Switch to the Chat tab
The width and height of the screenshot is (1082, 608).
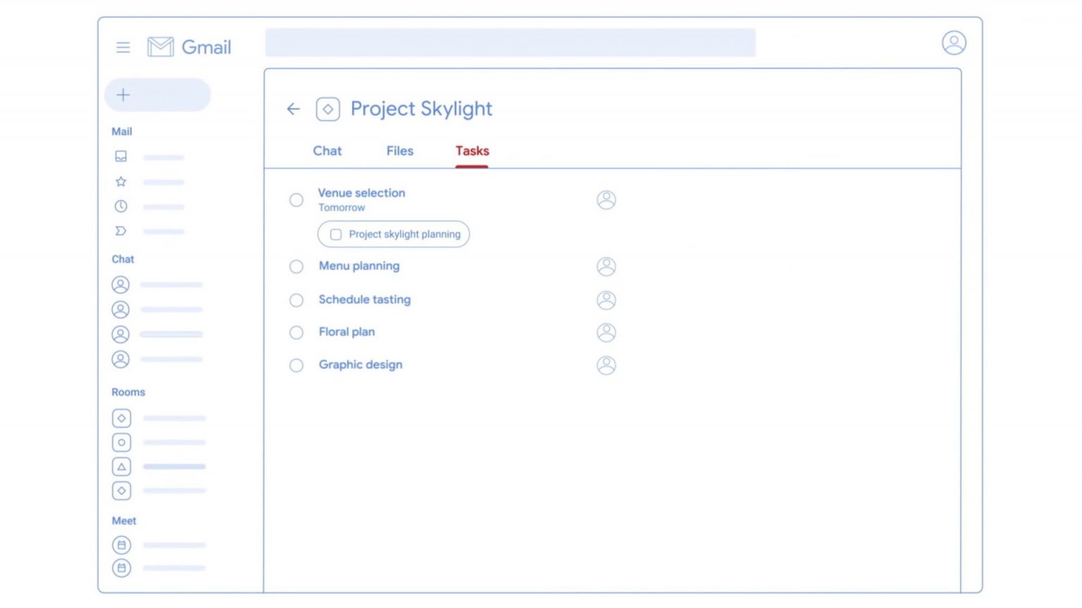tap(328, 151)
